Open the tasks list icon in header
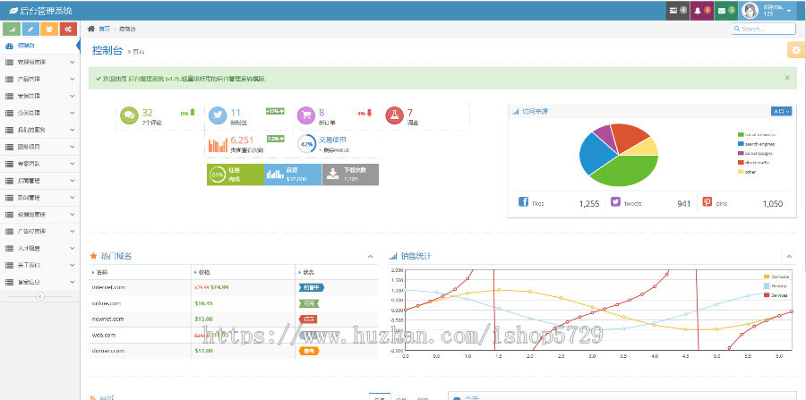Screen dimensions: 806x400 pos(678,11)
